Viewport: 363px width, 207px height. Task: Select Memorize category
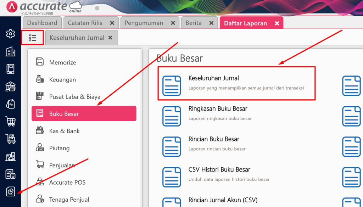tap(84, 62)
